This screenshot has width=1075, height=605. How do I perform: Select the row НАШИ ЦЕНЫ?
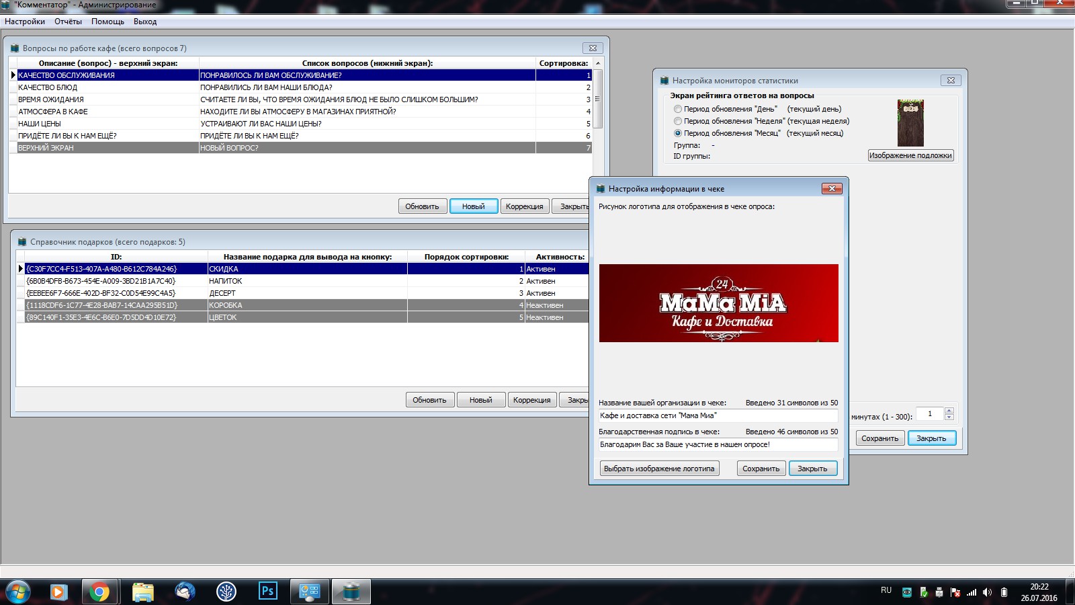[x=300, y=124]
